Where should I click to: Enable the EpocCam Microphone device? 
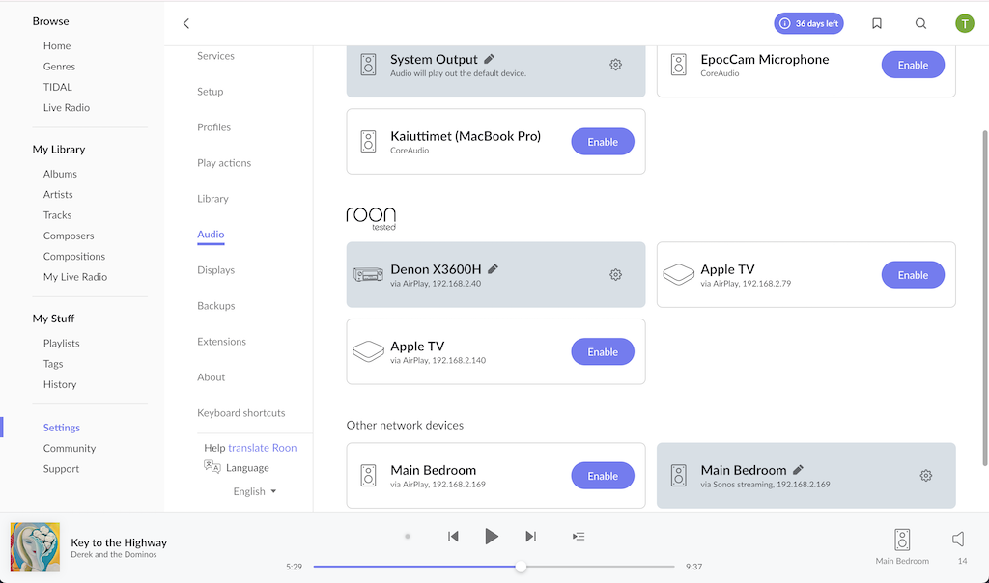click(913, 65)
